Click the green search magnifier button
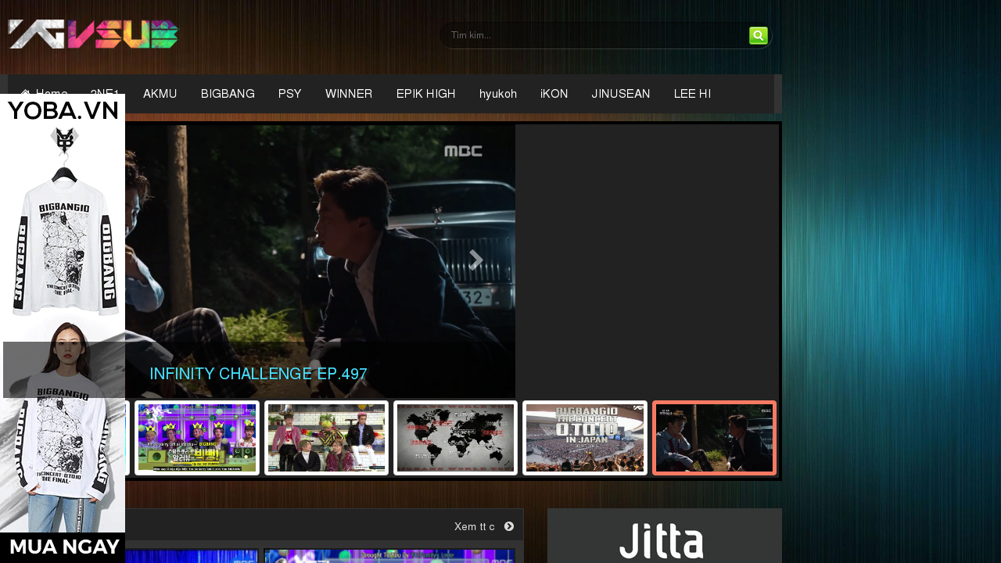1001x563 pixels. click(758, 35)
